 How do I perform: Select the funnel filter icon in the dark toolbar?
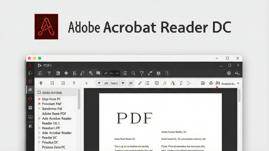(49, 73)
